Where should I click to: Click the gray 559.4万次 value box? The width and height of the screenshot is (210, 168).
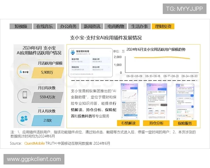pyautogui.click(x=47, y=97)
